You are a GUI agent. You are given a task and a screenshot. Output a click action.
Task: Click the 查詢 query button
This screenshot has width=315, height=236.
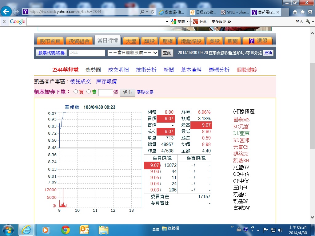click(167, 53)
